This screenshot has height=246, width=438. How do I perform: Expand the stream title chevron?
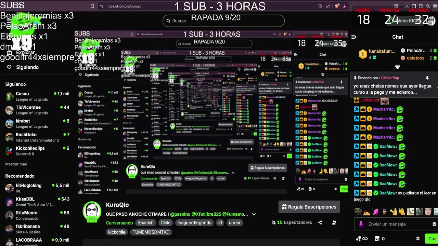coord(254,214)
